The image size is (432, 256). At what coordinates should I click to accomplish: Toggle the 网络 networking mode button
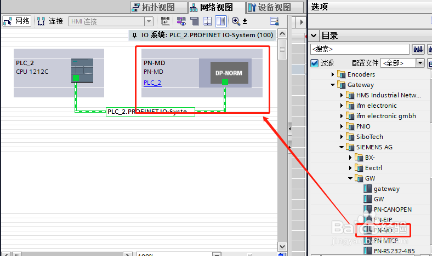16,21
